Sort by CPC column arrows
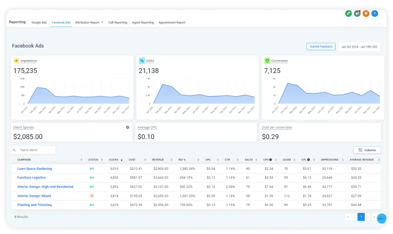Viewport: 393px width, 234px height. coord(218,159)
